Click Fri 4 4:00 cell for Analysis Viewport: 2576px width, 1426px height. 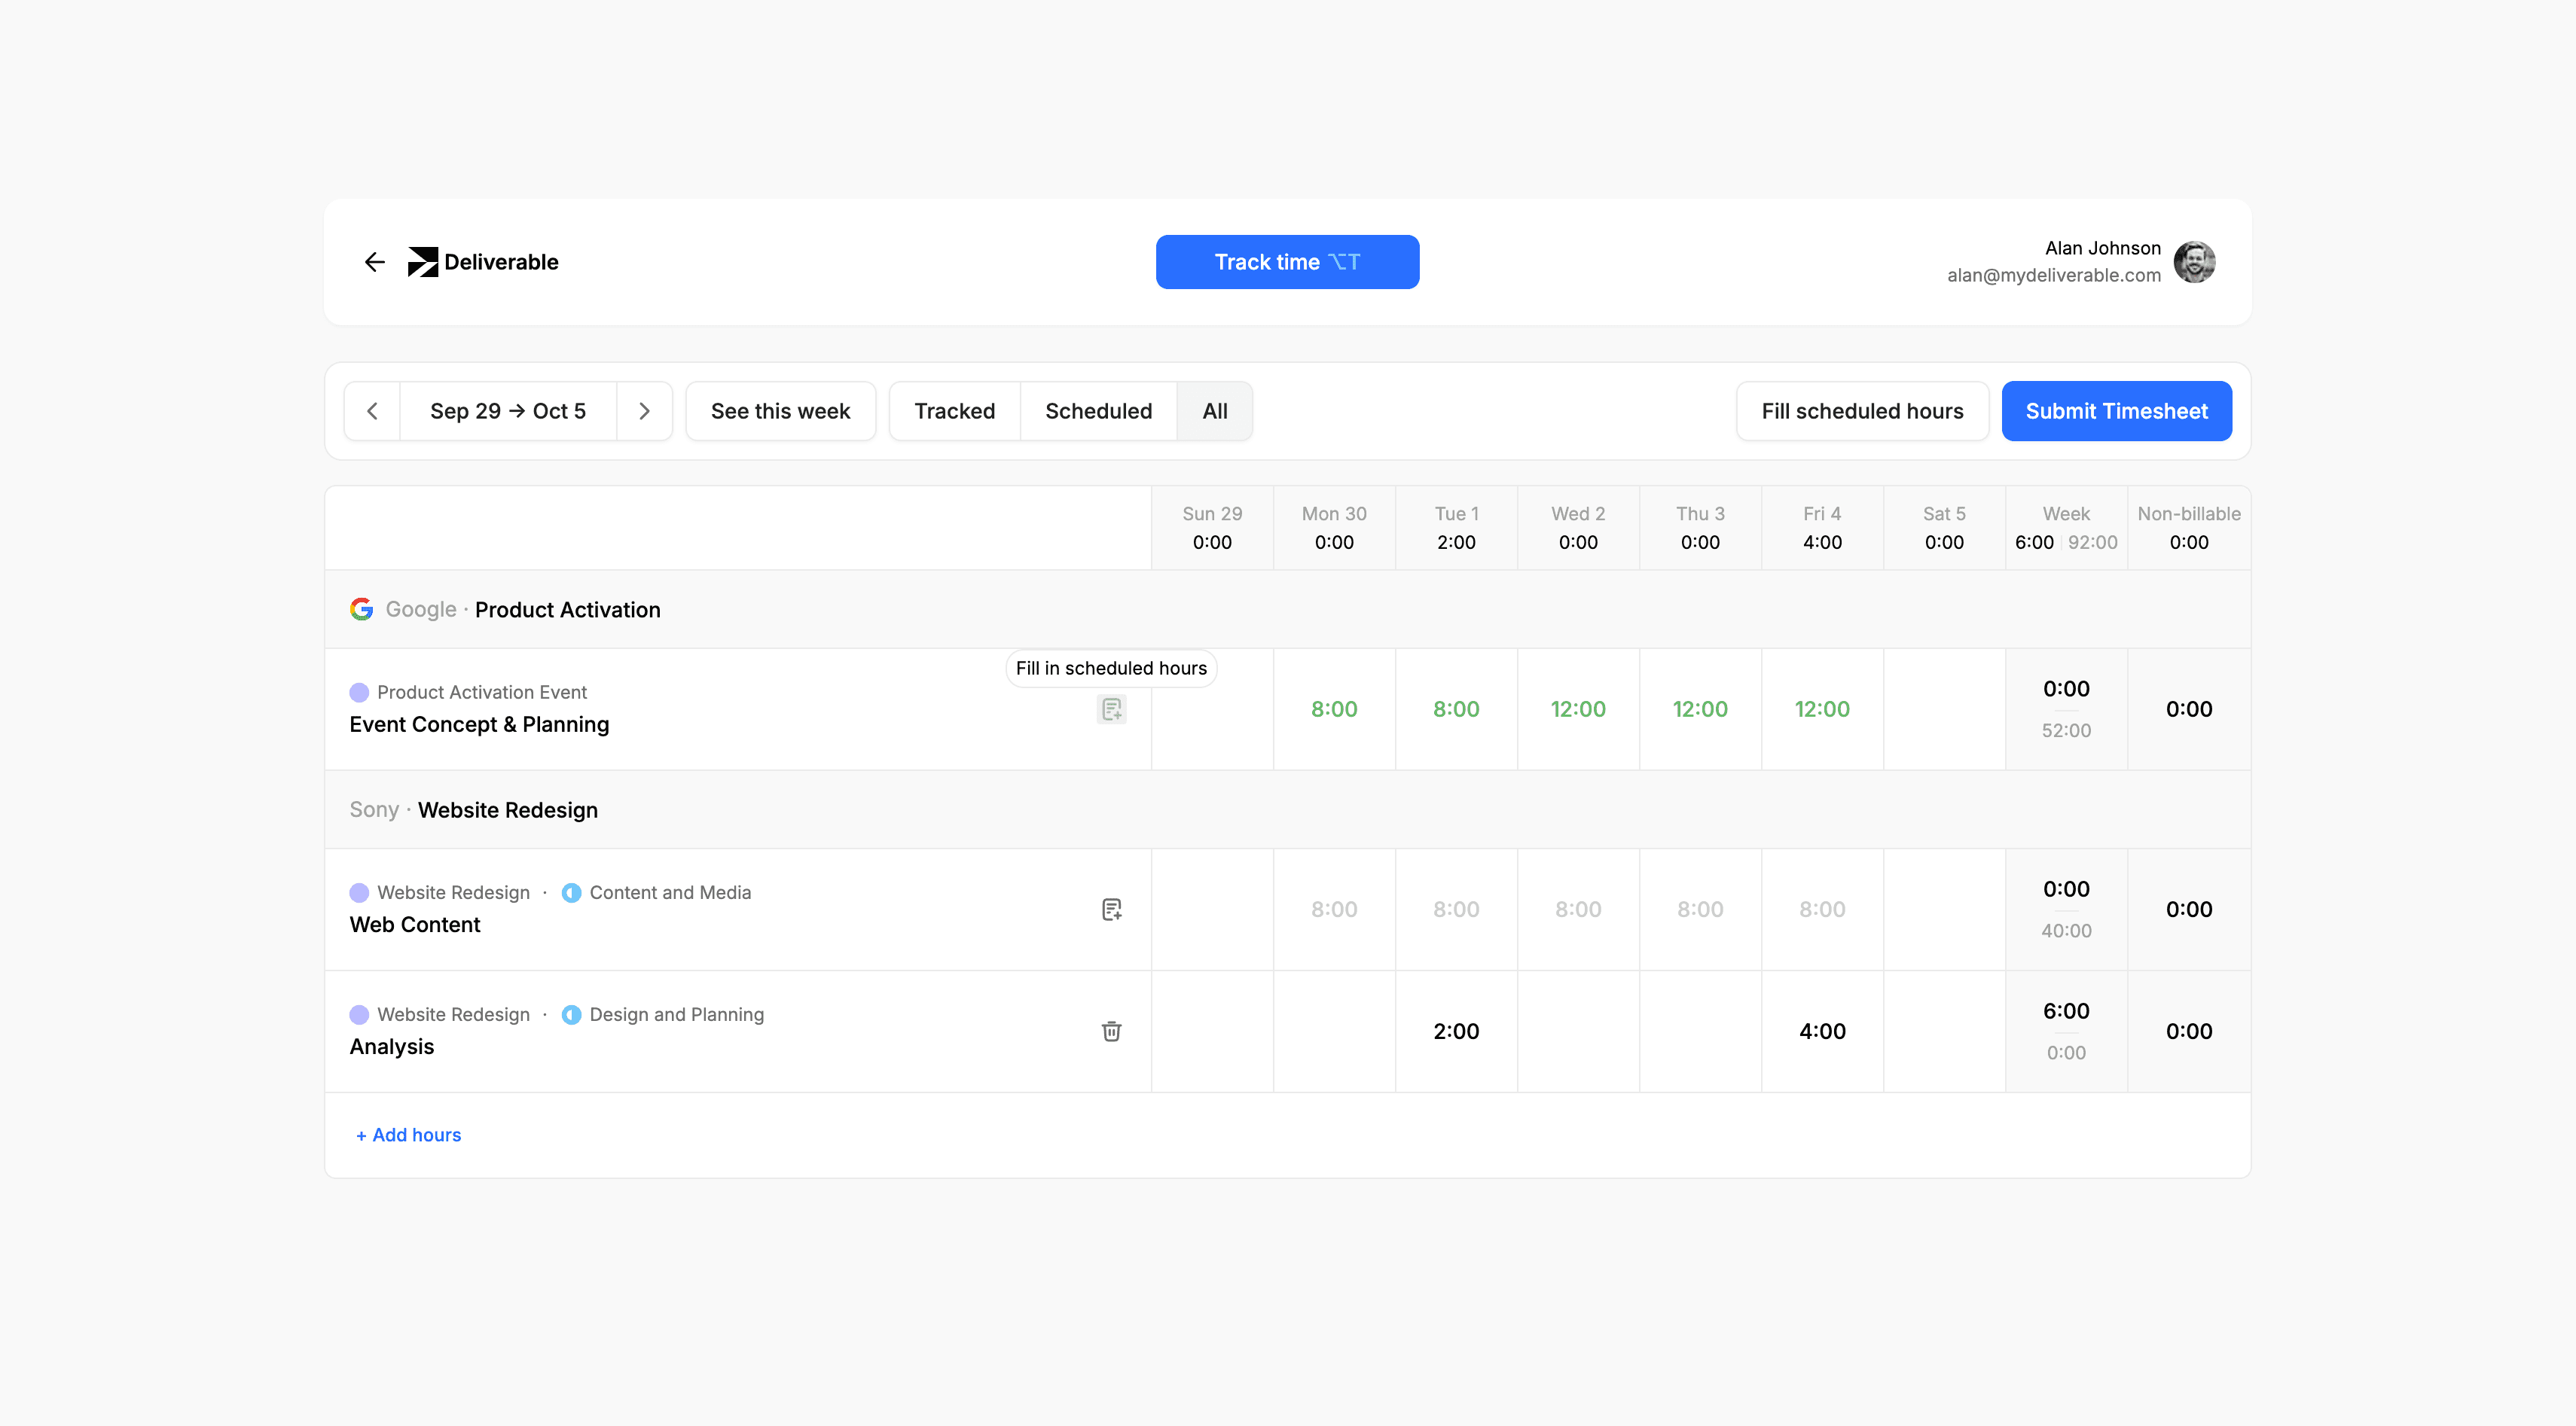tap(1822, 1031)
